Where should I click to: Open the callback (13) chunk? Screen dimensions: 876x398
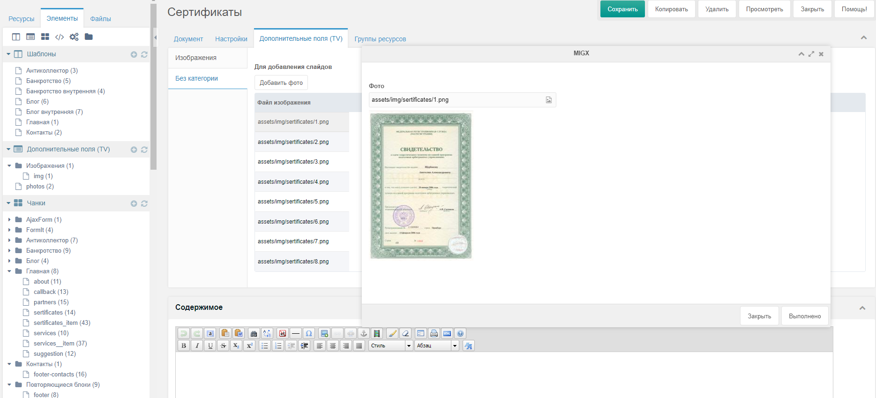click(x=51, y=292)
